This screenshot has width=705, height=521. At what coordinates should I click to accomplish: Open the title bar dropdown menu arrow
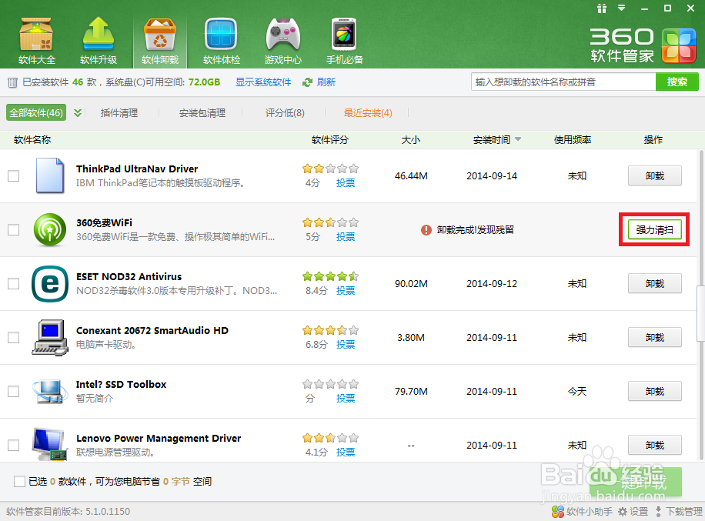coord(622,8)
